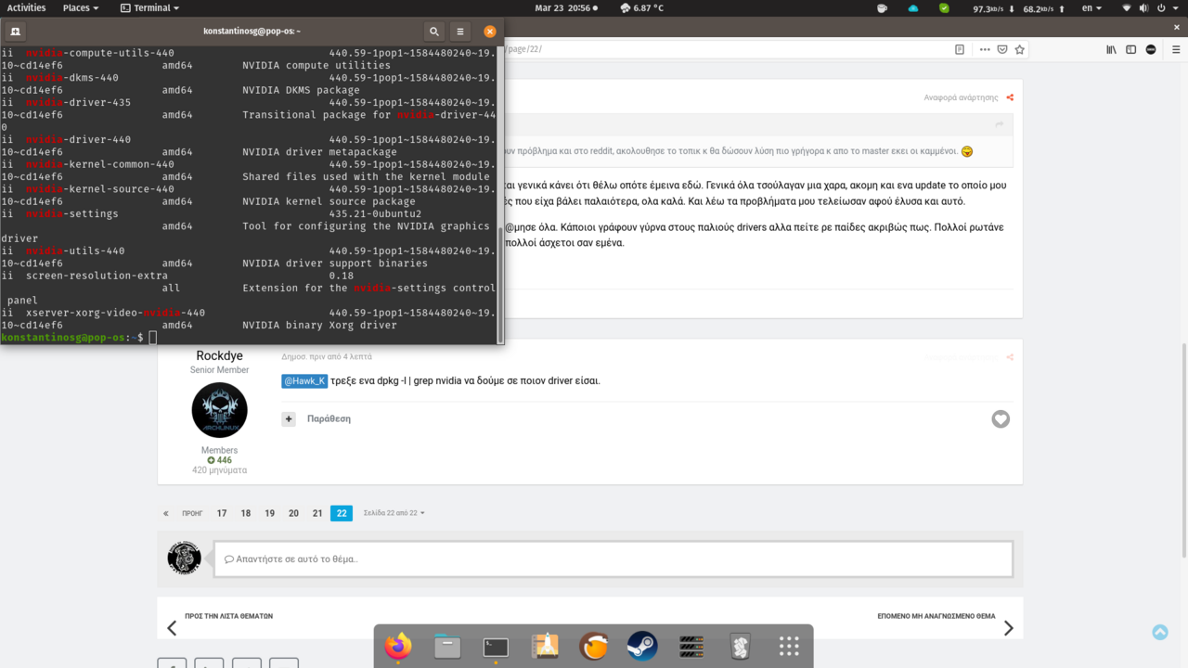
Task: Launch Terminal from the dock
Action: click(x=496, y=646)
